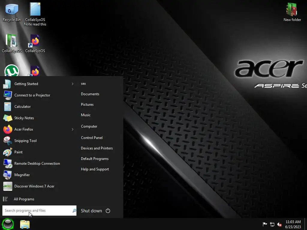Click the Magnifier icon
The width and height of the screenshot is (307, 230).
tap(7, 175)
